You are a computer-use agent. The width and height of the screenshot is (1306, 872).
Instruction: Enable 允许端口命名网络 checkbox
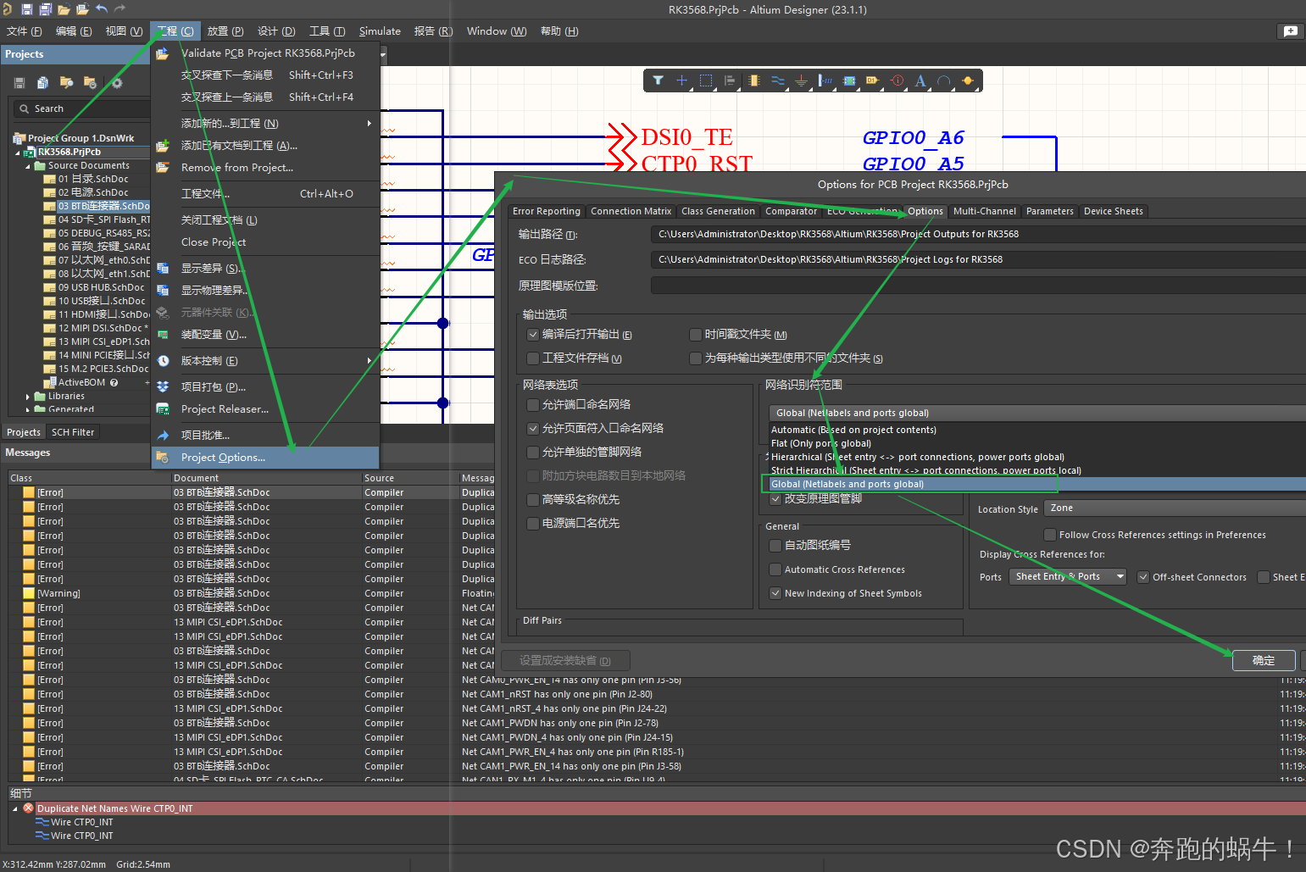click(533, 404)
